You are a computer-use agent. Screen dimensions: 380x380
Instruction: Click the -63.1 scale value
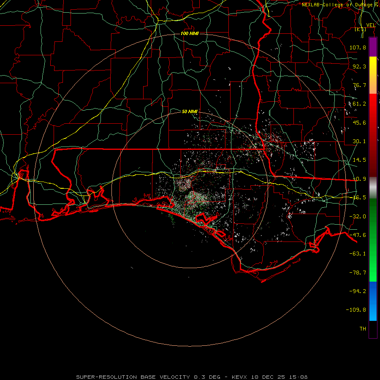[358, 254]
